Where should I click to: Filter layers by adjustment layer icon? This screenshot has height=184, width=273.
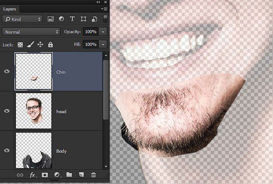tap(61, 19)
